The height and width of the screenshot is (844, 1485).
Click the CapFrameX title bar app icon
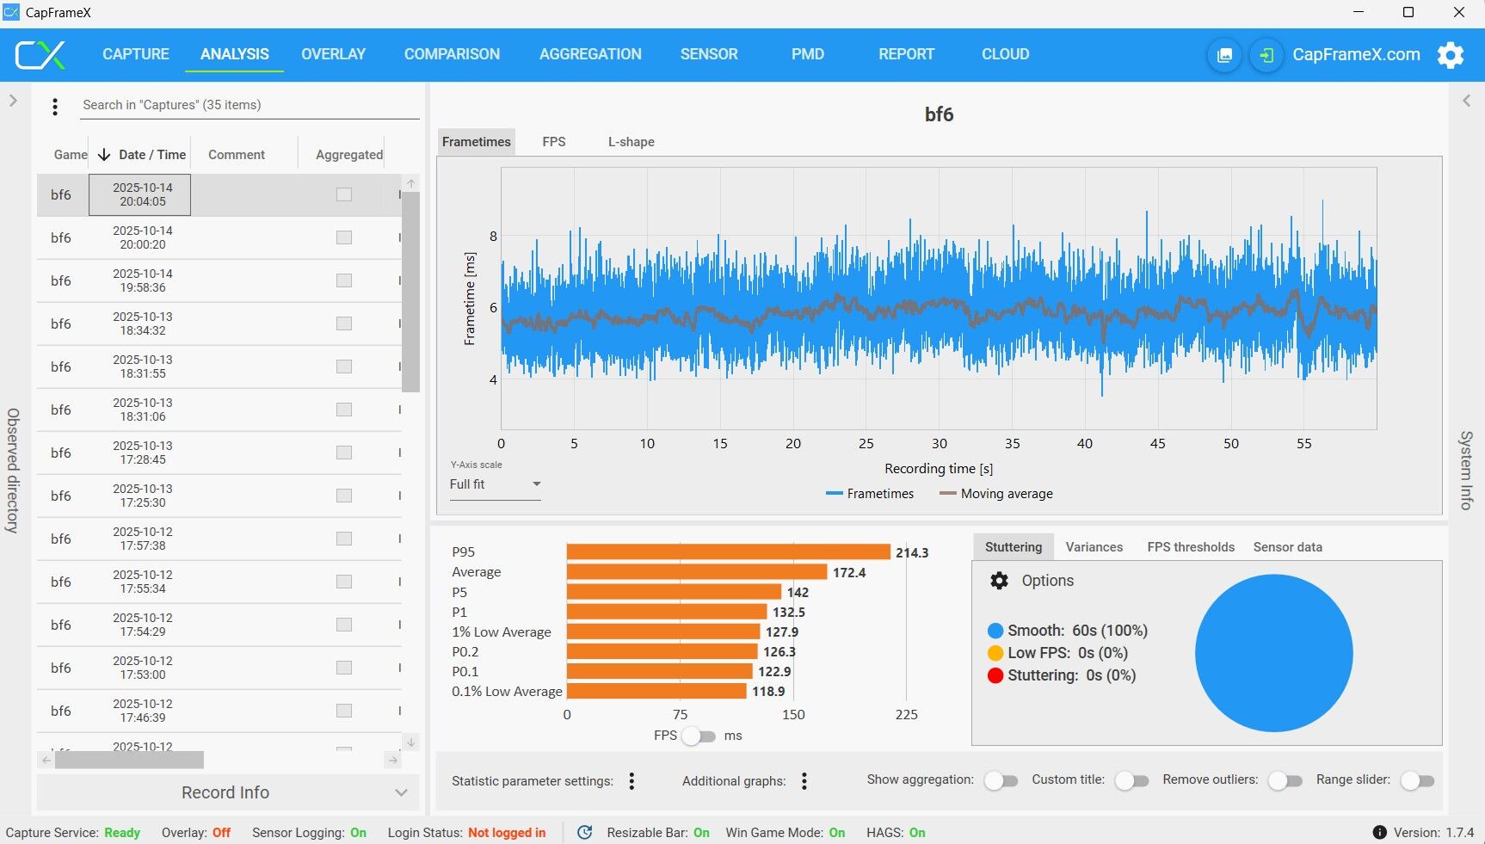11,12
